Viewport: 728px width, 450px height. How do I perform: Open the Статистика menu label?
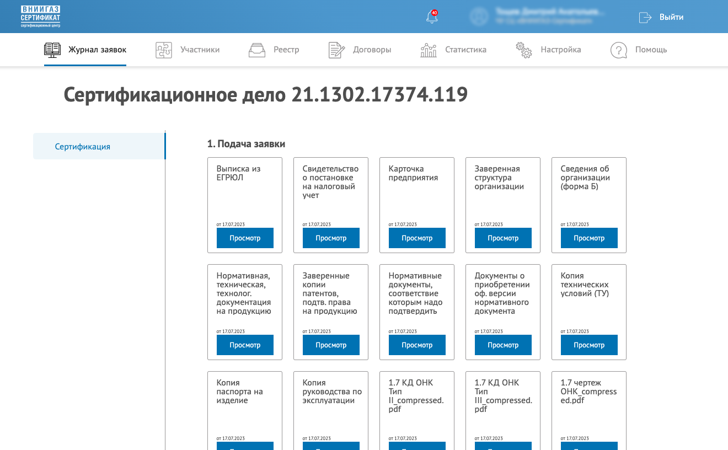(465, 50)
